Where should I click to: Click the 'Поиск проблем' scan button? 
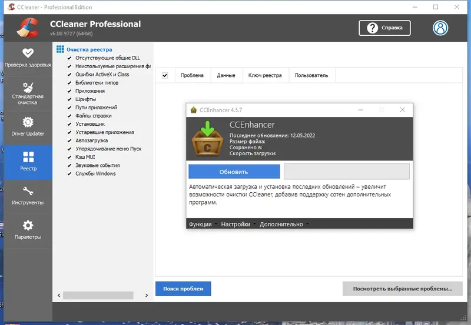pyautogui.click(x=183, y=289)
